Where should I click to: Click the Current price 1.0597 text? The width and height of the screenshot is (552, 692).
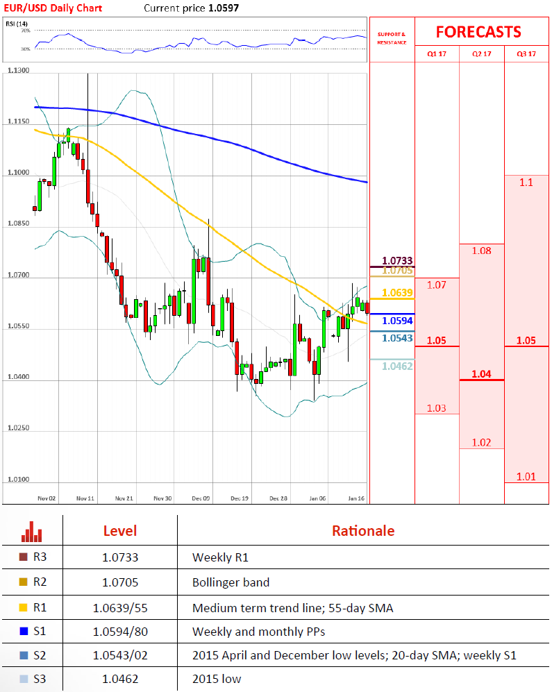pyautogui.click(x=191, y=8)
